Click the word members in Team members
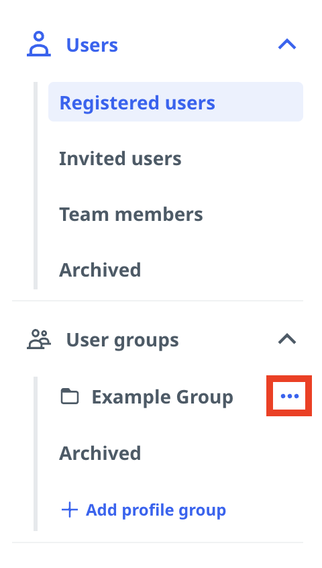 tap(159, 214)
